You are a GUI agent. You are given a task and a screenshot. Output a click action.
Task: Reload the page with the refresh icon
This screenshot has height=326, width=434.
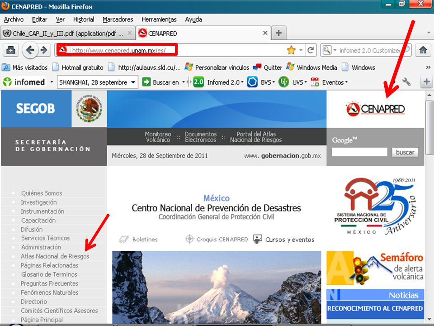pos(311,50)
